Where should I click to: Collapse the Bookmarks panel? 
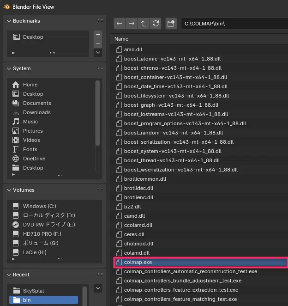pyautogui.click(x=9, y=21)
